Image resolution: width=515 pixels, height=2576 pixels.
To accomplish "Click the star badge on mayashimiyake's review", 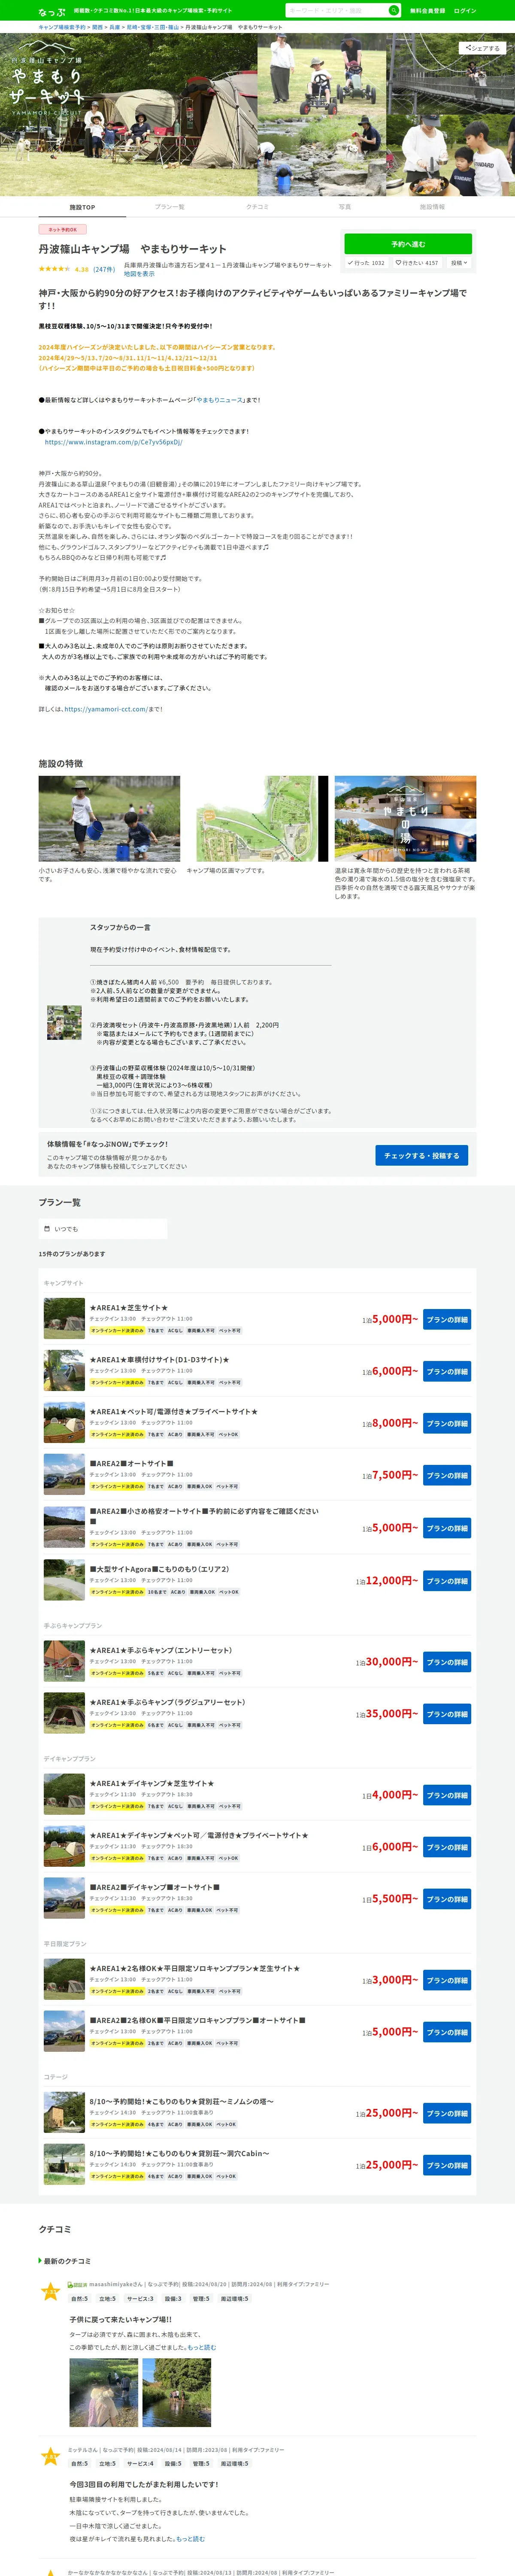I will [x=50, y=2293].
